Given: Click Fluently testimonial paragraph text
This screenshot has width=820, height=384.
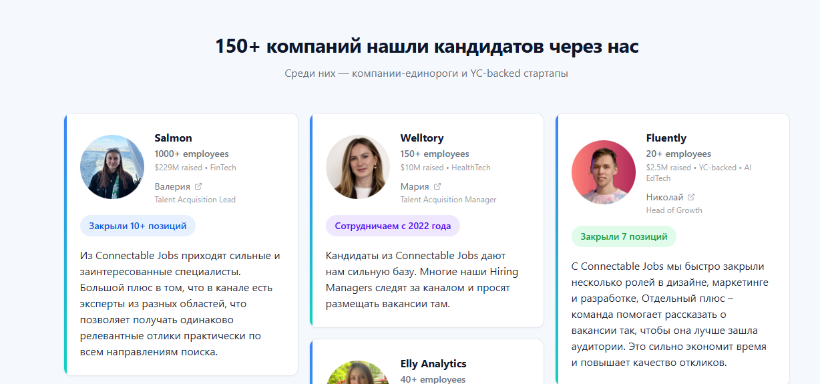Looking at the screenshot, I should [670, 315].
